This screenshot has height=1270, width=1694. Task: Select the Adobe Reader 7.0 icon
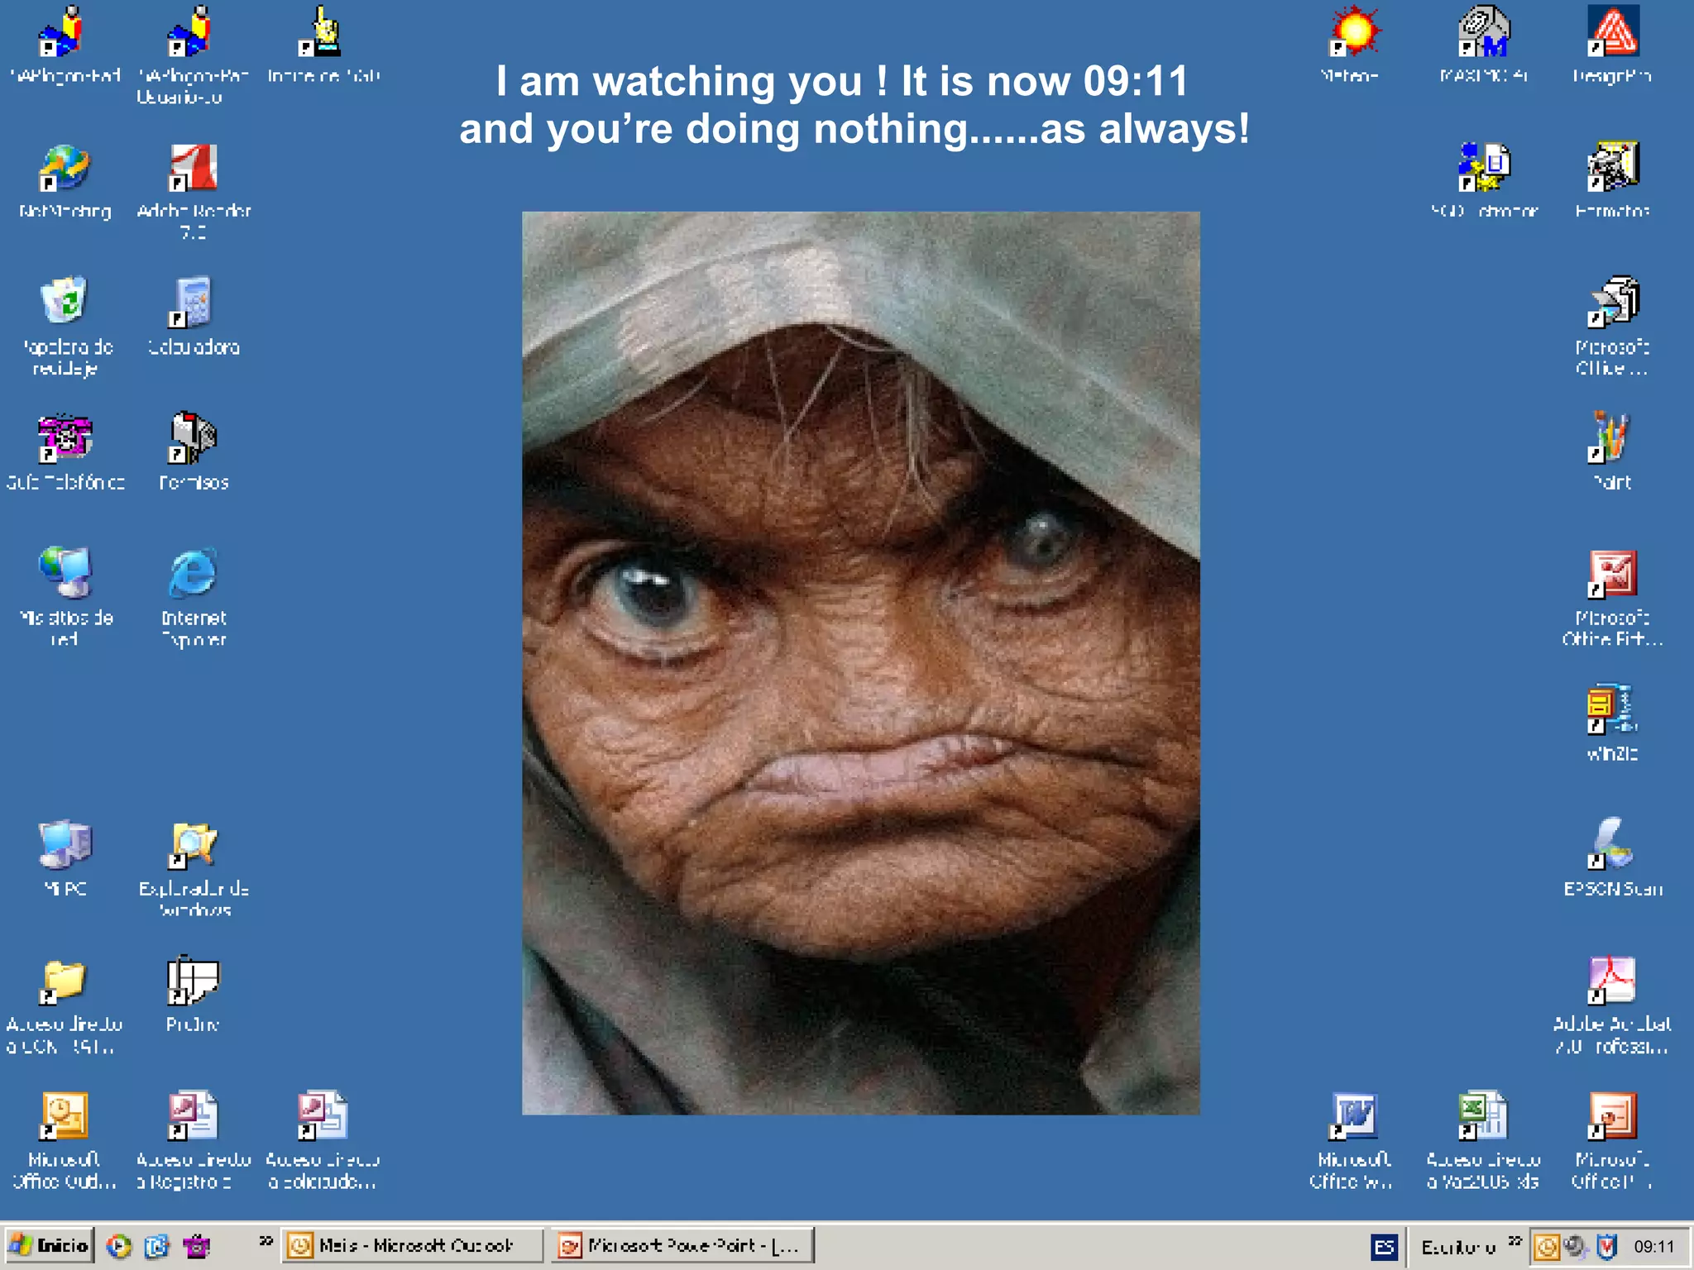tap(193, 168)
